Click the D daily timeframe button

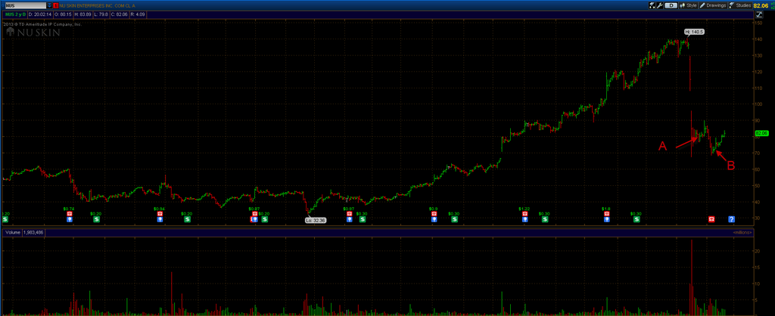click(671, 5)
